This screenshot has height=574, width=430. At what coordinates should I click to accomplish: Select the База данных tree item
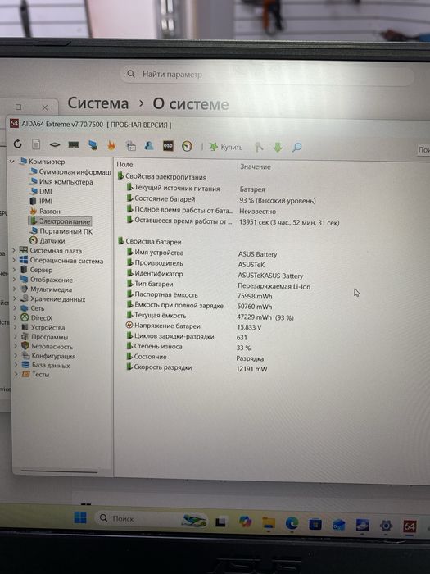click(x=46, y=365)
